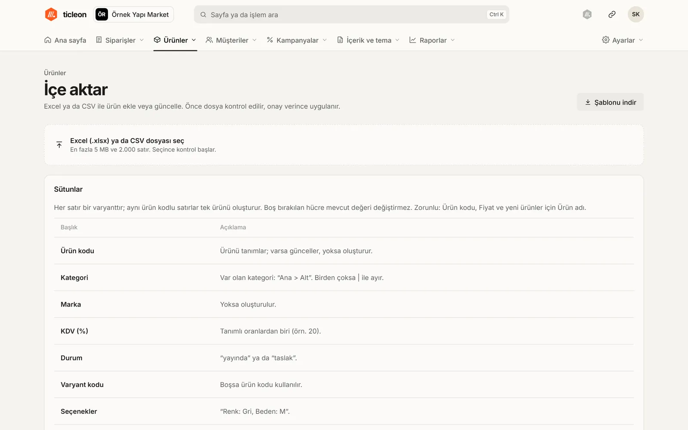The width and height of the screenshot is (688, 430).
Task: Click the Ürünler box icon
Action: point(157,40)
